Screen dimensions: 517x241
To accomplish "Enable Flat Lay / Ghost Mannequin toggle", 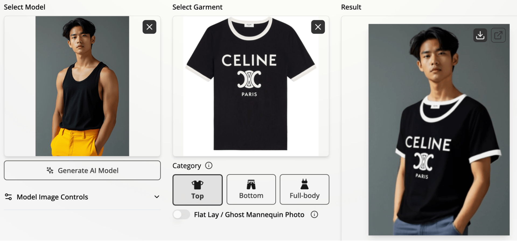I will tap(181, 214).
